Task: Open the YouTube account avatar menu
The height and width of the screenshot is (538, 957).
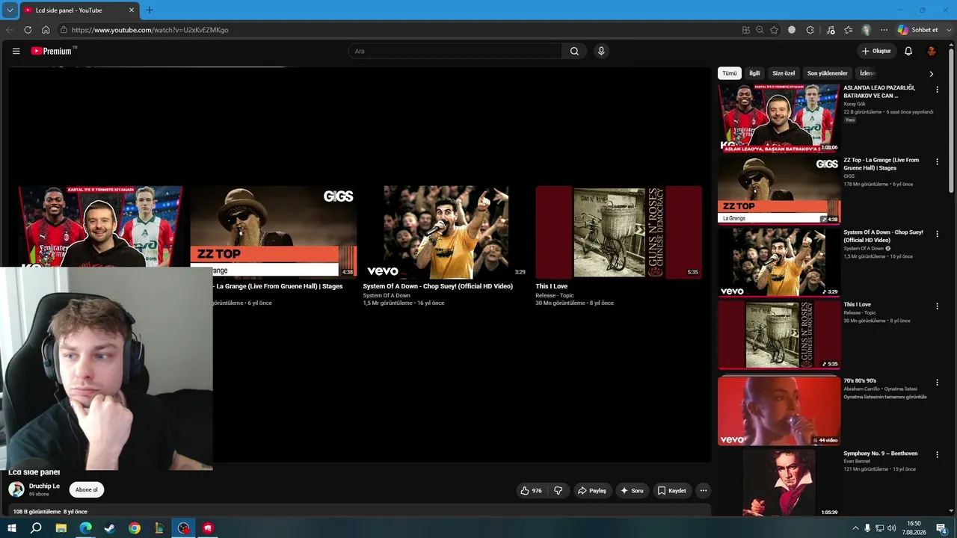Action: click(x=932, y=51)
